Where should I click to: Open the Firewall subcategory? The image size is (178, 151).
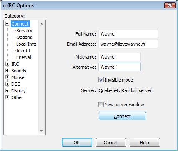[x=24, y=57]
